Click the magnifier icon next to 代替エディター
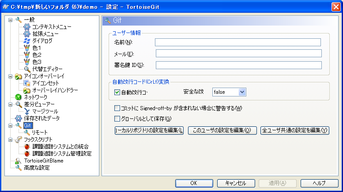 click(x=27, y=69)
